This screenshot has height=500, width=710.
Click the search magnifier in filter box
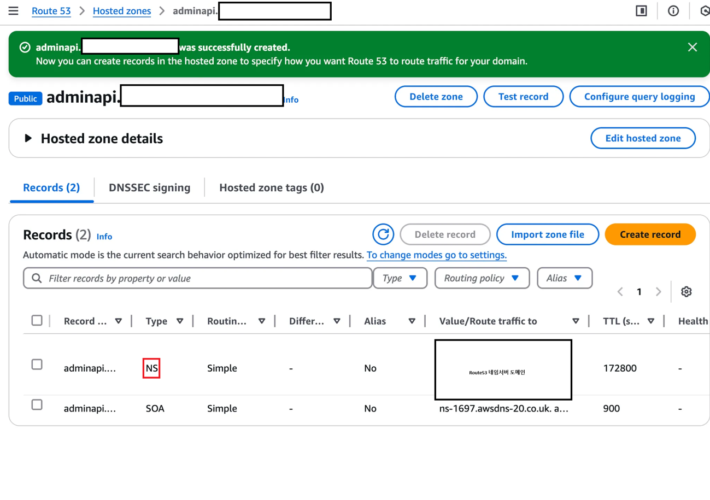point(37,278)
